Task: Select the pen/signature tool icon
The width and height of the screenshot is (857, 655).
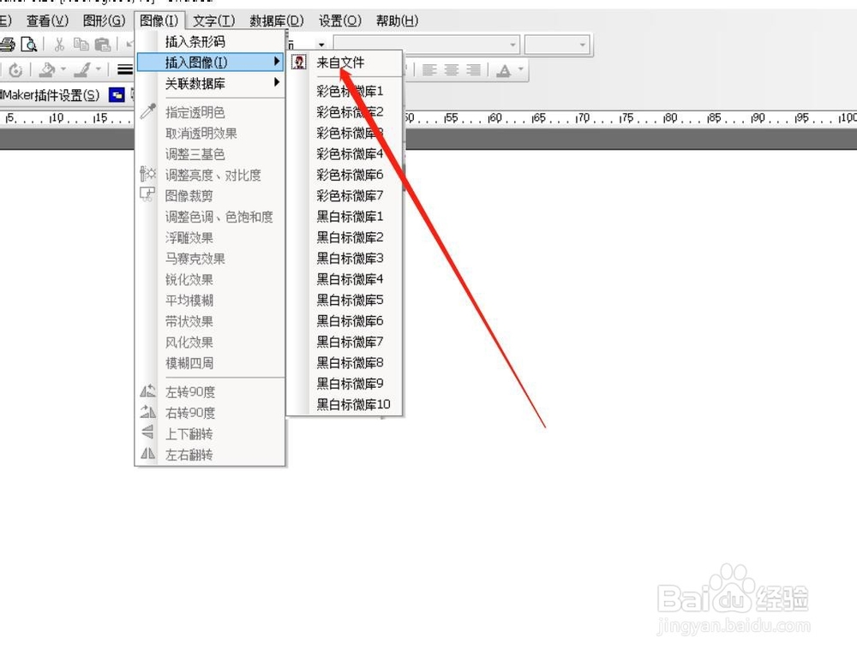Action: pyautogui.click(x=83, y=69)
